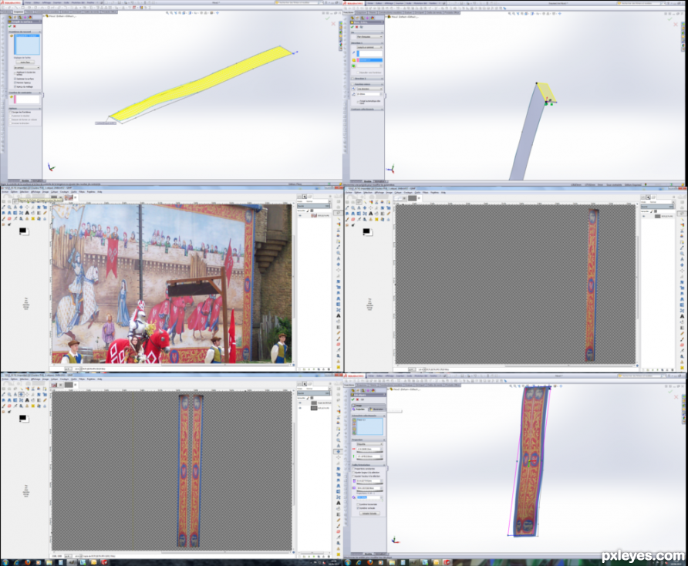Click the Windows Start orb in the bottom-left taskbar
Screen dimensions: 688x566
click(x=5, y=562)
